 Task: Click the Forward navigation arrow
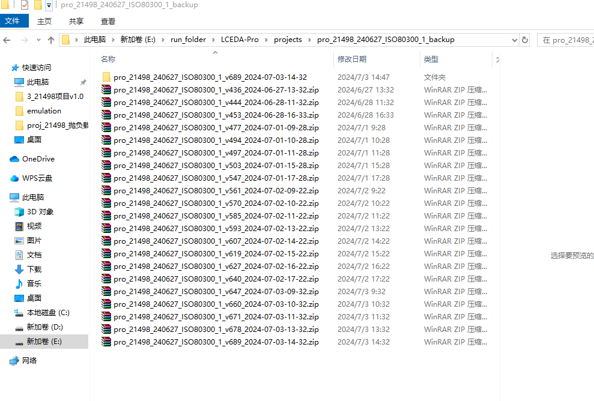pyautogui.click(x=24, y=40)
